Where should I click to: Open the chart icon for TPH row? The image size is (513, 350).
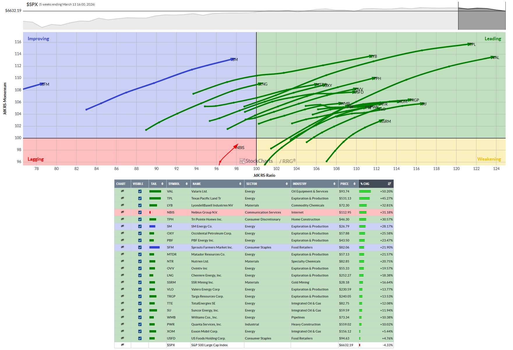(123, 219)
